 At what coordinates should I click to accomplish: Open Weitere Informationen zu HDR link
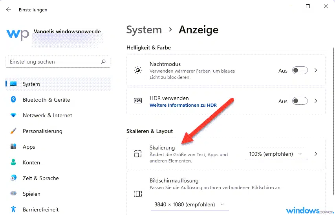click(183, 105)
